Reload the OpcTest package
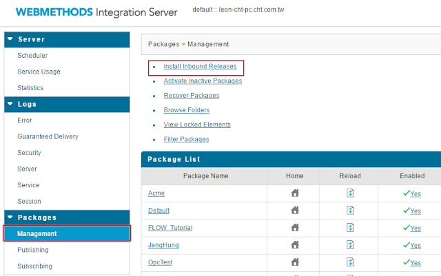The width and height of the screenshot is (441, 276). (x=350, y=262)
